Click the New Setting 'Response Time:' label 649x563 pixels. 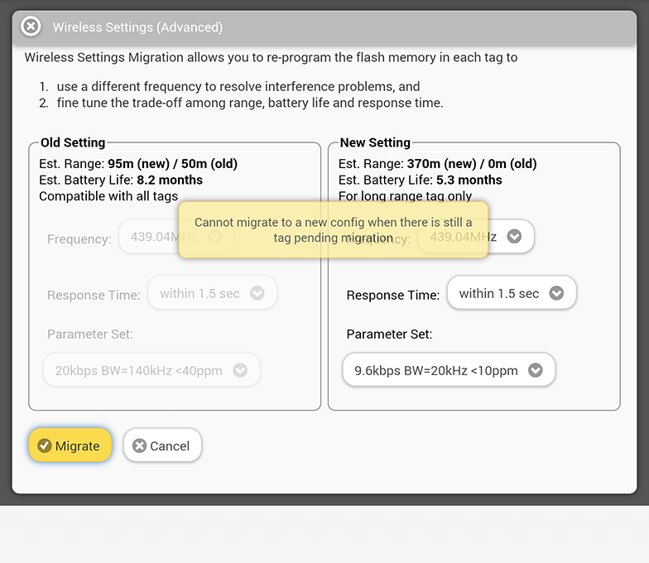tap(392, 295)
